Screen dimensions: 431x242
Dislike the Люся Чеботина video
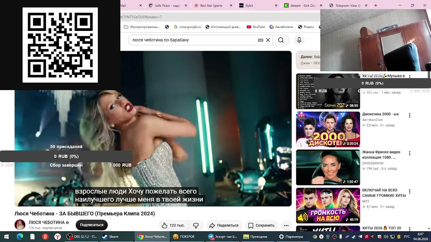pos(196,225)
